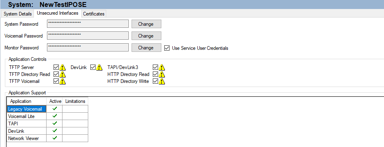384x147 pixels.
Task: Select the DevLink application row
Action: pyautogui.click(x=47, y=131)
